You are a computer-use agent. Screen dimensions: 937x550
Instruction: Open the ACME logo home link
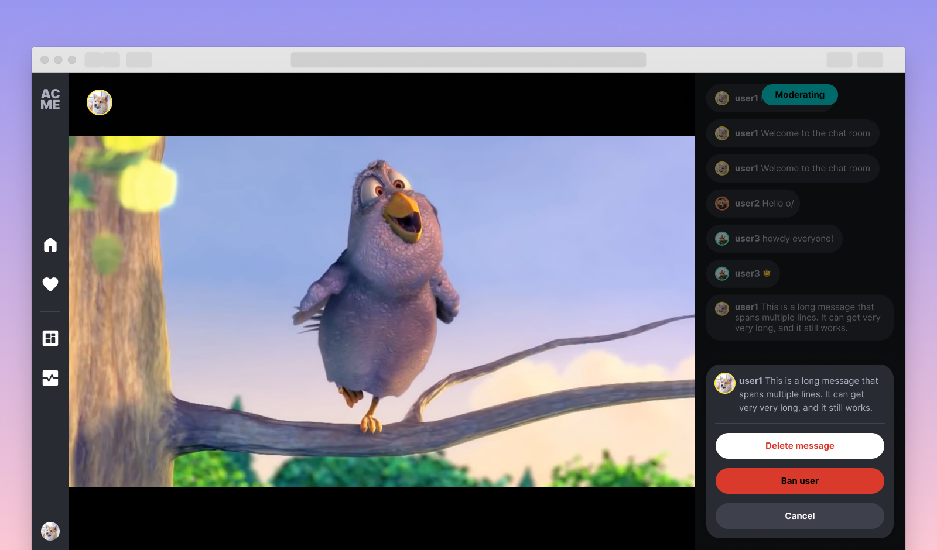pyautogui.click(x=50, y=99)
